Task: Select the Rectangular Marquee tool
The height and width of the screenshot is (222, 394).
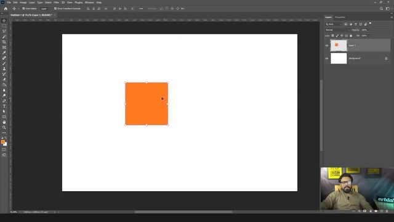Action: [x=4, y=26]
